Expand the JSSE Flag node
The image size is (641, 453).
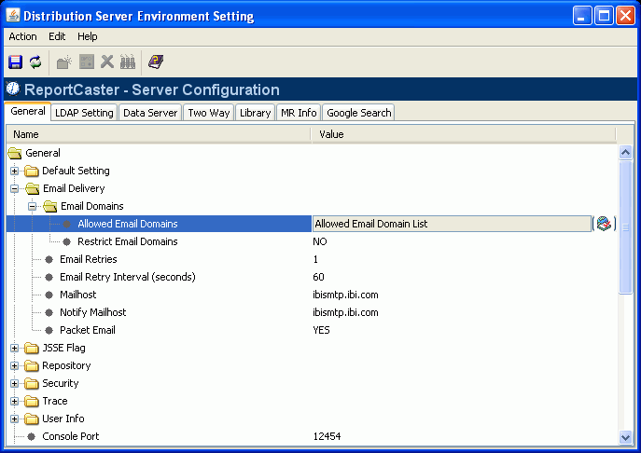pos(14,348)
